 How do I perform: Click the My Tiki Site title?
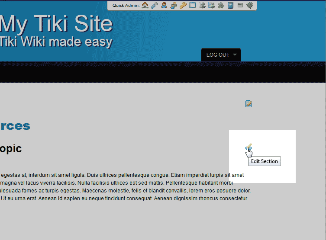pos(56,24)
